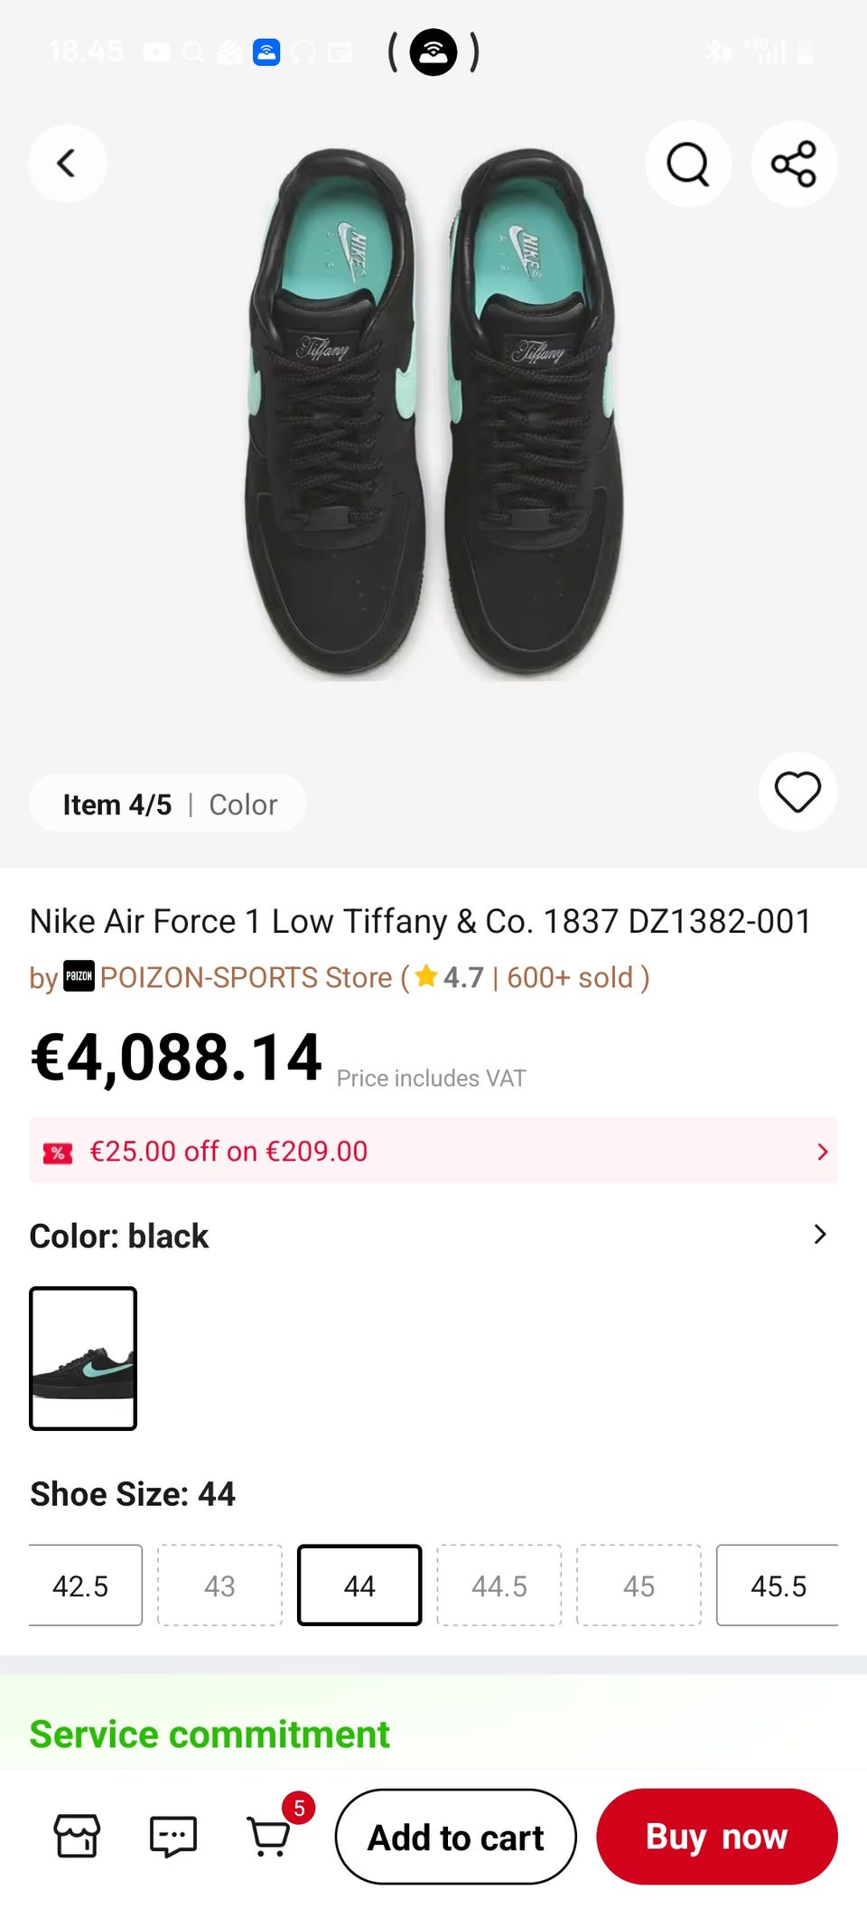This screenshot has height=1909, width=867.
Task: Expand the €25.00 off coupon details
Action: tap(821, 1152)
